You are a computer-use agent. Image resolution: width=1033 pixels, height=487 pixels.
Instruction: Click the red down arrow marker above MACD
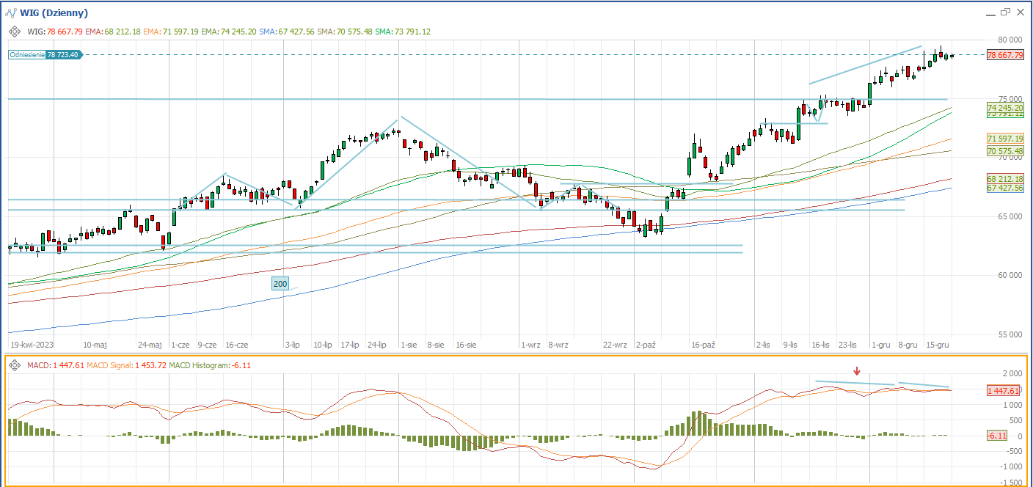(856, 372)
